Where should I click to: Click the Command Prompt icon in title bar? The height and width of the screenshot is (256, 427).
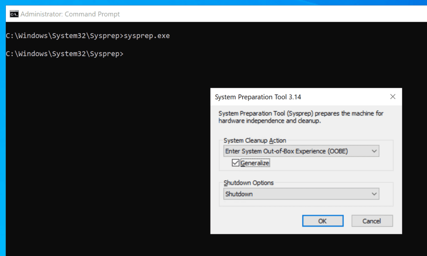(x=14, y=14)
